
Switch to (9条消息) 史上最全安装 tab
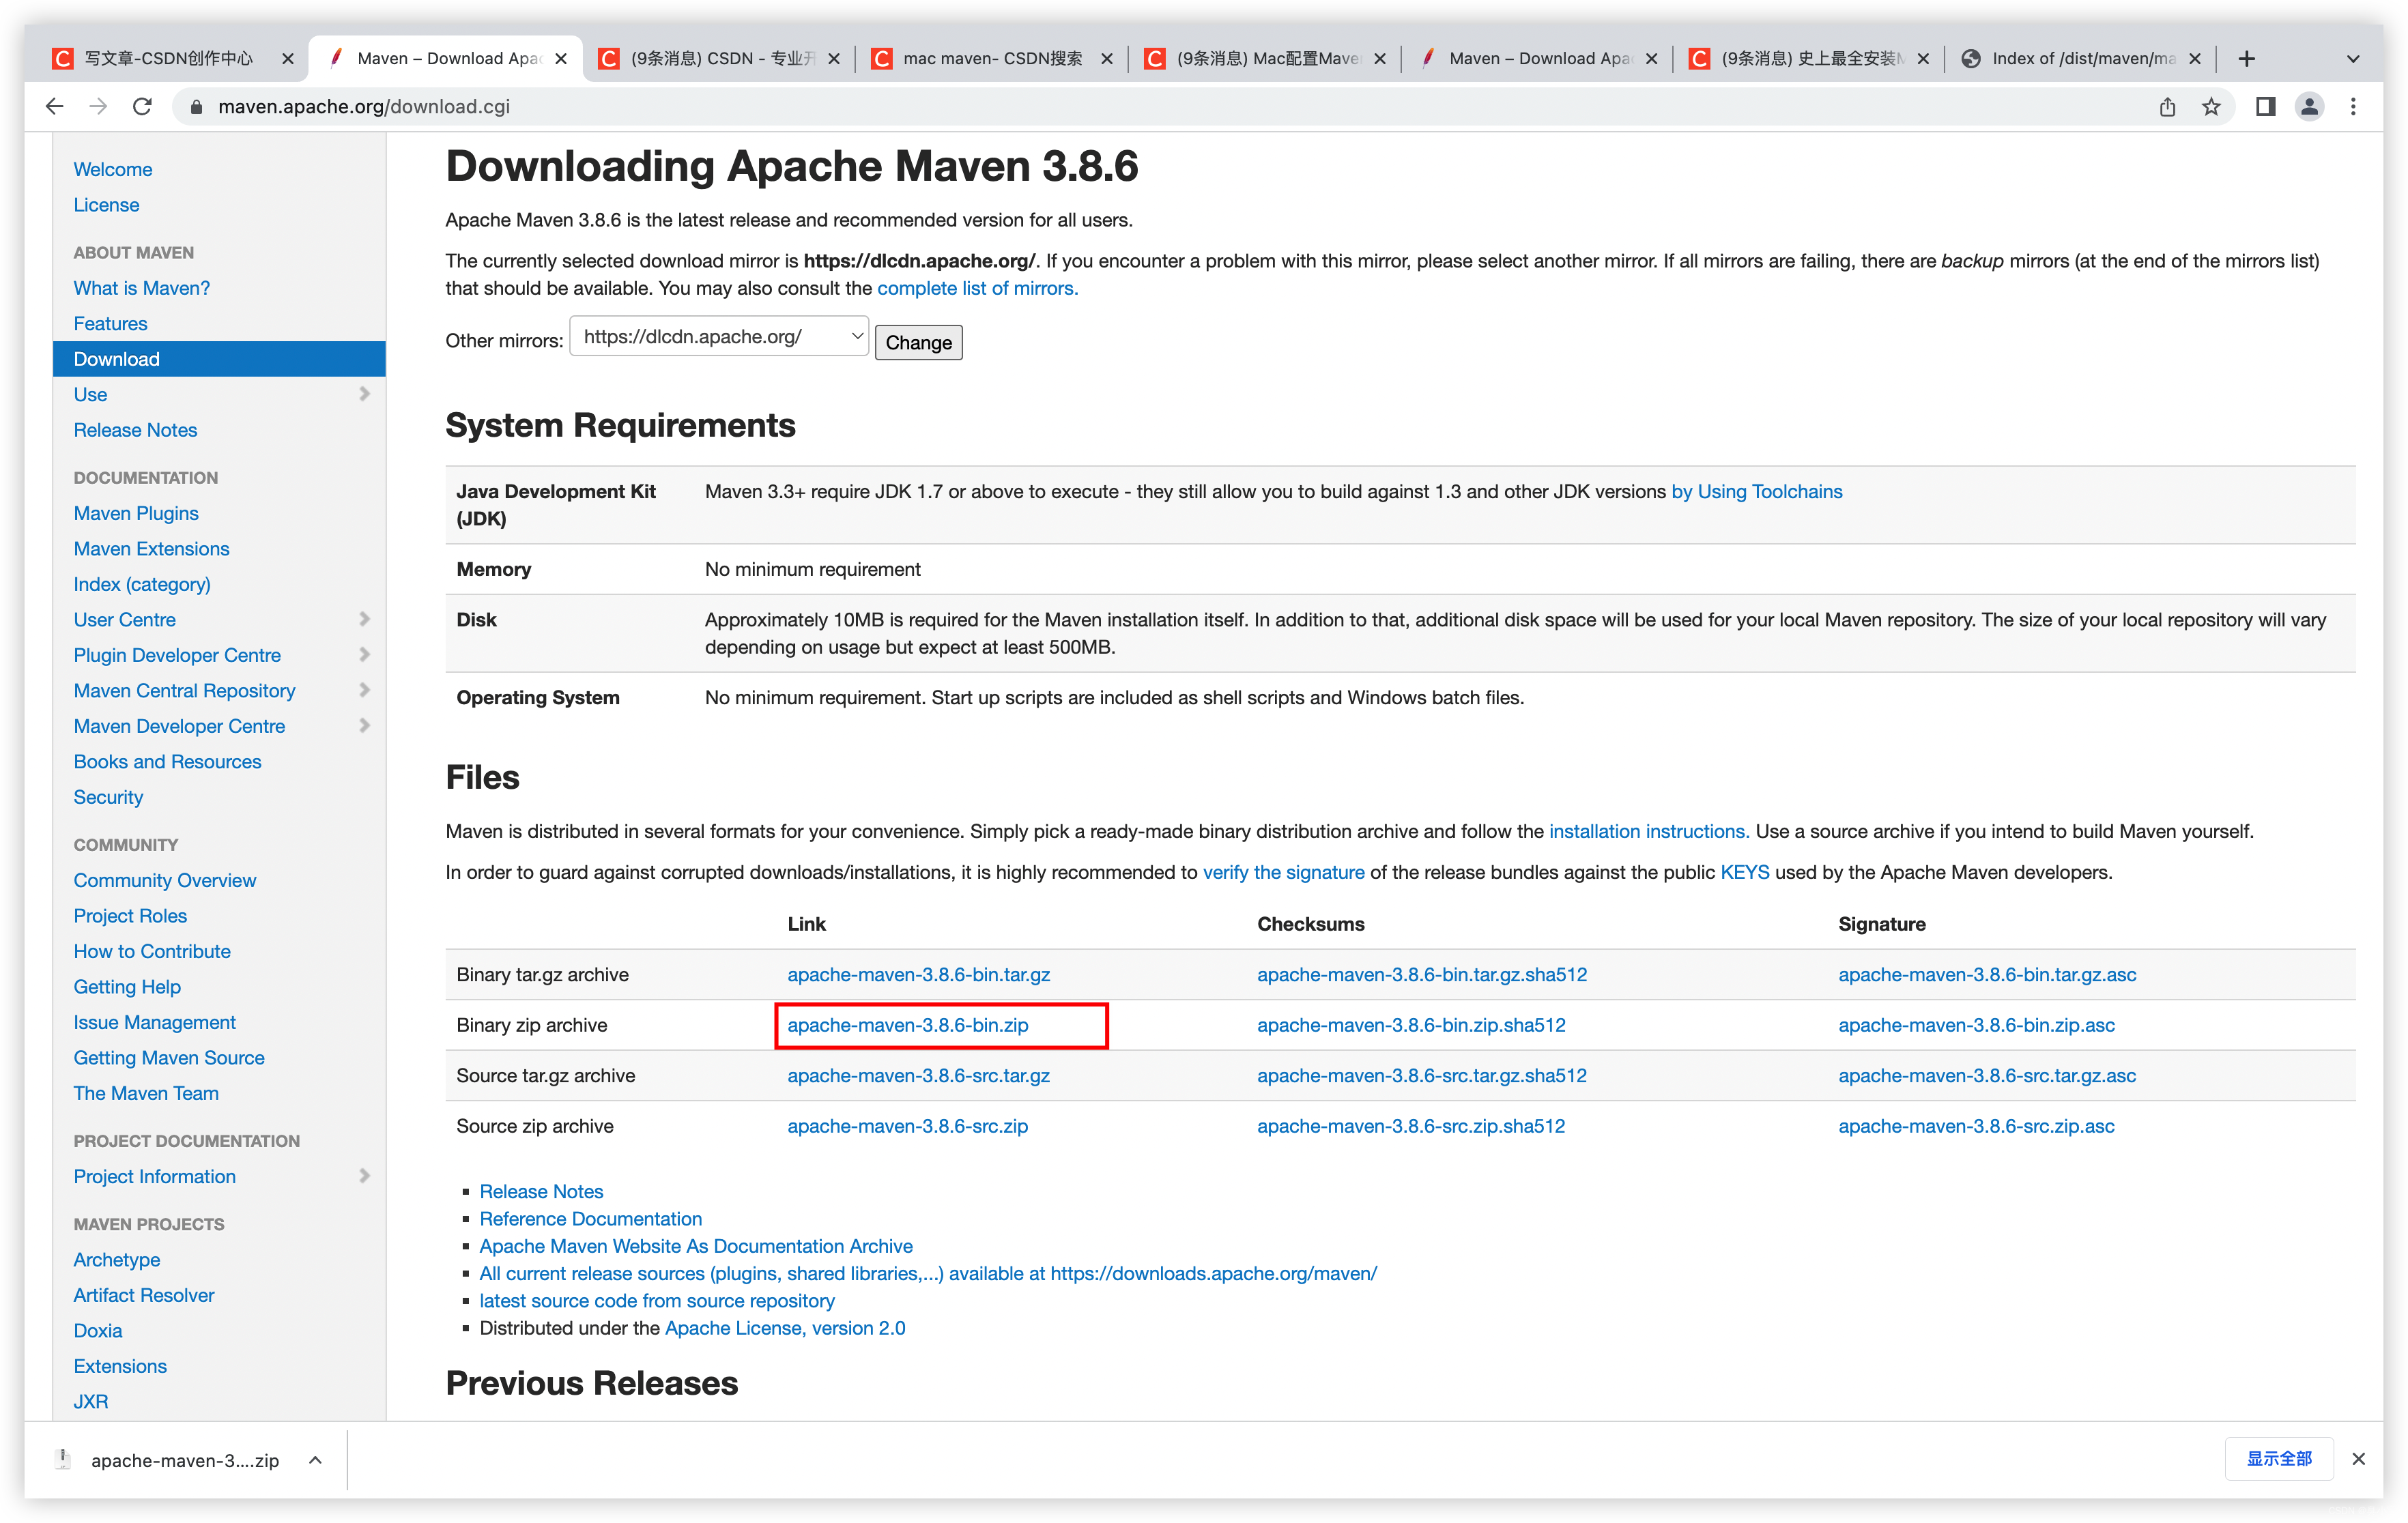[1809, 59]
